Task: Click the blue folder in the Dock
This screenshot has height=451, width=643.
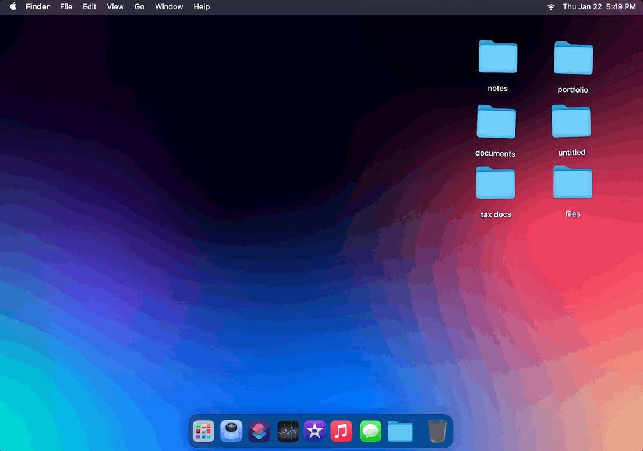Action: tap(400, 431)
